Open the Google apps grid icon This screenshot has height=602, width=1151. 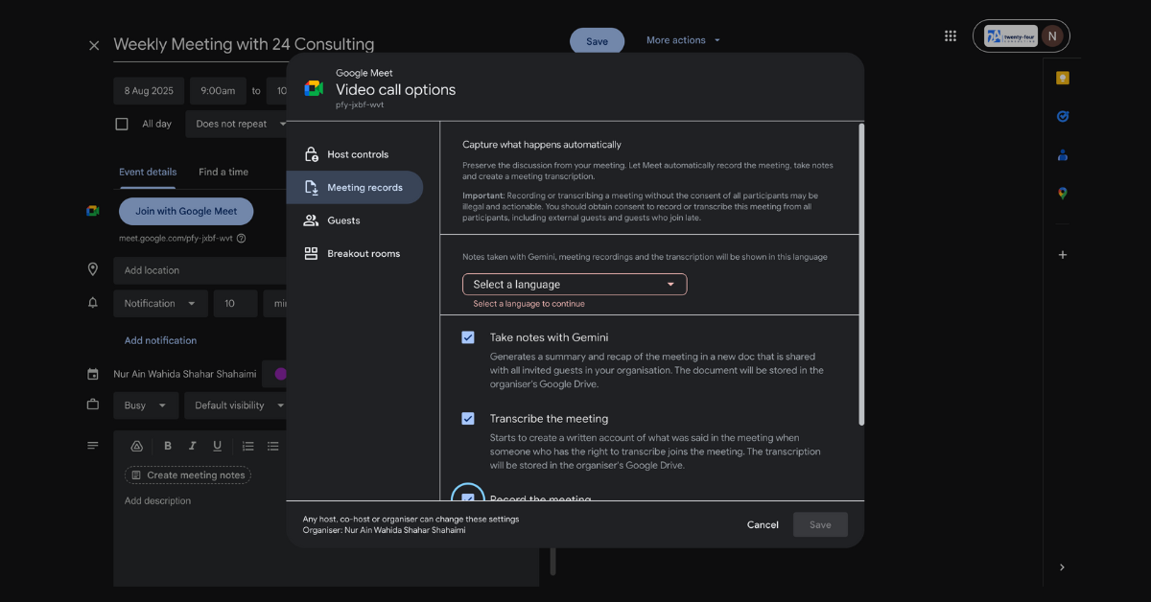tap(950, 36)
